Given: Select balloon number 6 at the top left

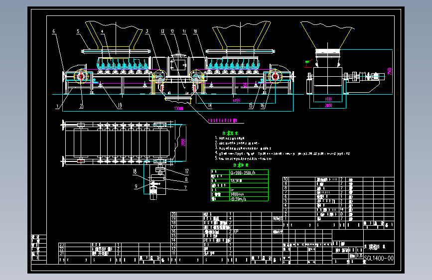Looking at the screenshot, I should click(54, 31).
